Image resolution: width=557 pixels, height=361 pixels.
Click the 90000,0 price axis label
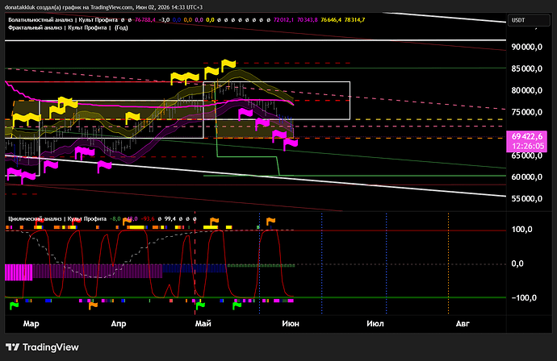coord(527,47)
